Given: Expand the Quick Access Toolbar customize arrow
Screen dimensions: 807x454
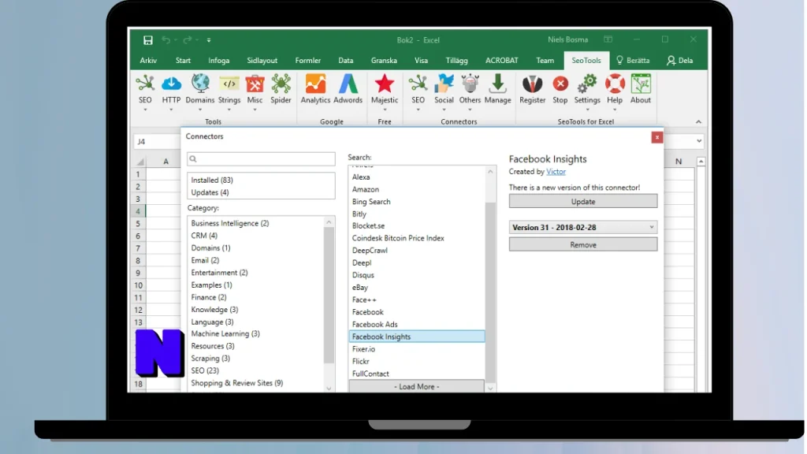Looking at the screenshot, I should (x=208, y=40).
